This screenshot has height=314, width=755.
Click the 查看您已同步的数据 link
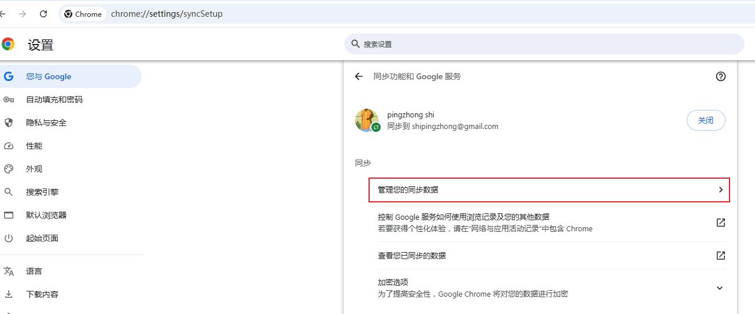point(412,256)
